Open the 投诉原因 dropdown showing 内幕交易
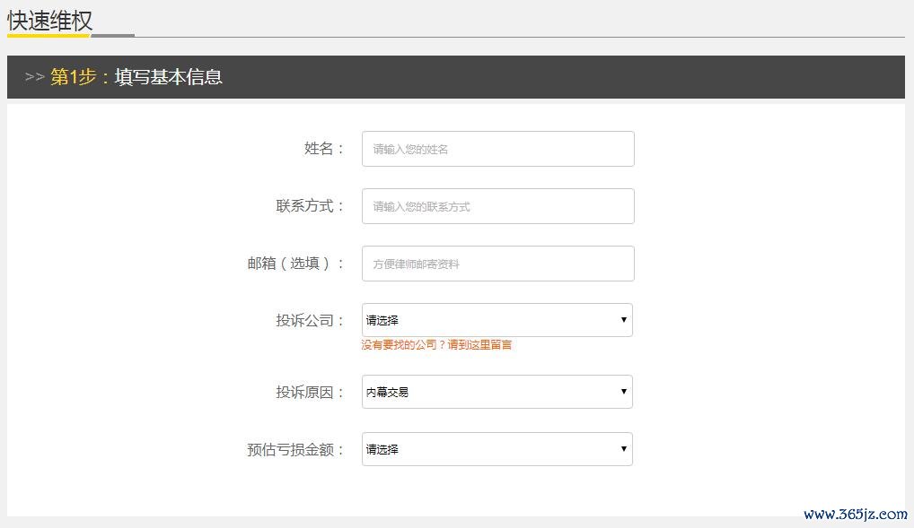 tap(497, 392)
